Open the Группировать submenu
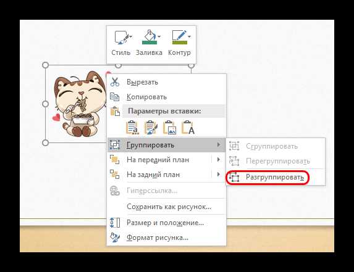Image resolution: width=354 pixels, height=272 pixels. tap(167, 145)
